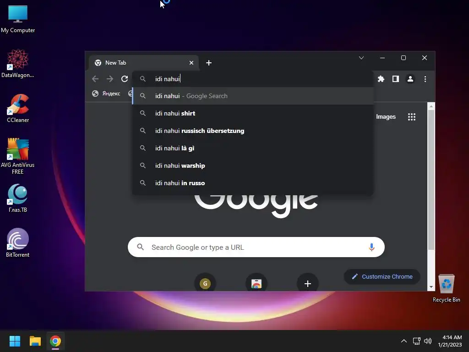Screen dimensions: 469x352
Task: Open the Google apps grid
Action: click(x=412, y=117)
